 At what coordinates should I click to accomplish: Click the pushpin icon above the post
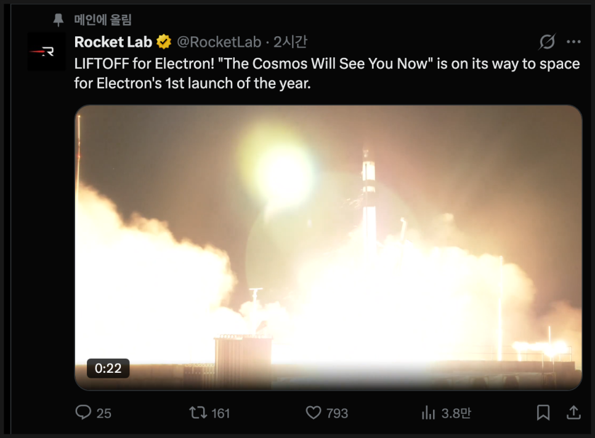[59, 20]
